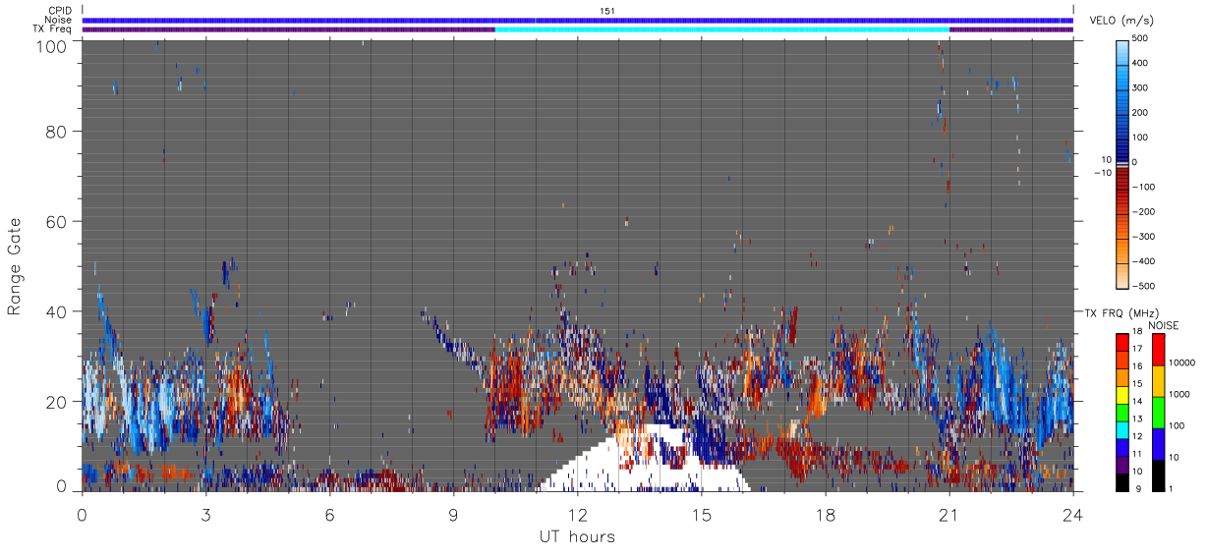Click the velocity color bar's pale orange bottom
The height and width of the screenshot is (557, 1207).
1122,277
